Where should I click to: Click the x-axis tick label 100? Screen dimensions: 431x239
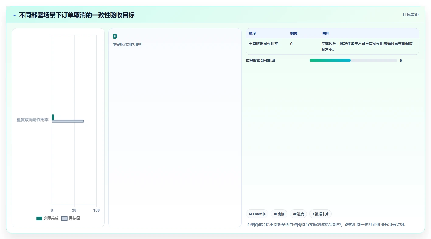[96, 210]
